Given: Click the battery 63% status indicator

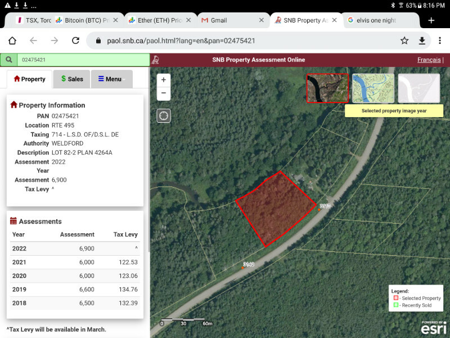Looking at the screenshot, I should click(x=413, y=5).
